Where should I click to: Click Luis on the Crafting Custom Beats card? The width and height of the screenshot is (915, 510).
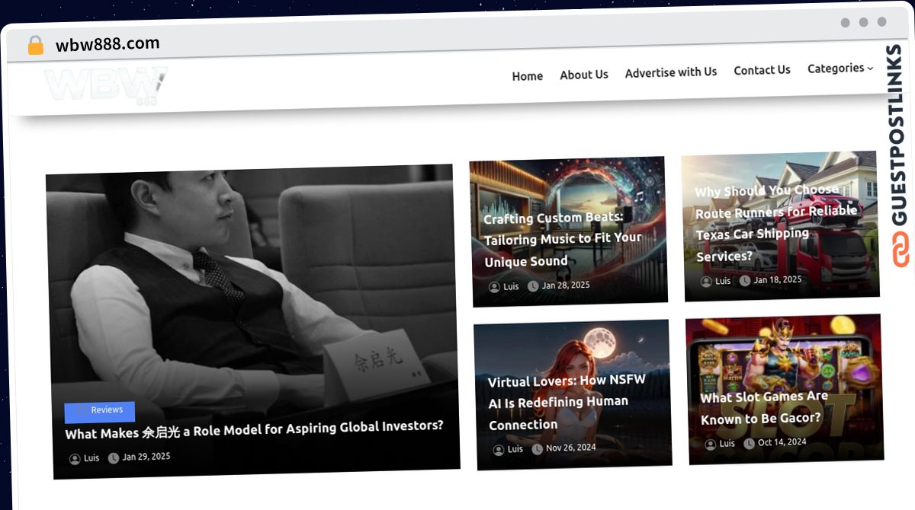pos(511,287)
